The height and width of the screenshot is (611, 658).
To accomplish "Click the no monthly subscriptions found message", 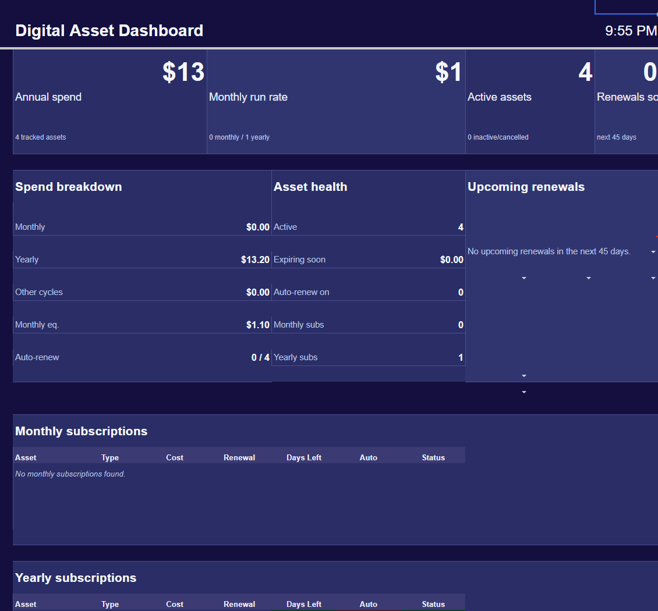I will [x=69, y=474].
